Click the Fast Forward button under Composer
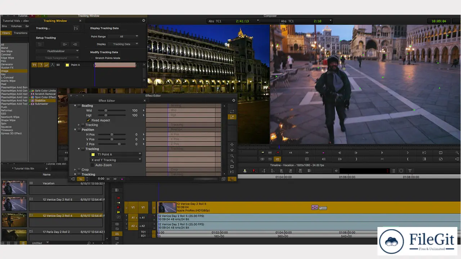 307,153
